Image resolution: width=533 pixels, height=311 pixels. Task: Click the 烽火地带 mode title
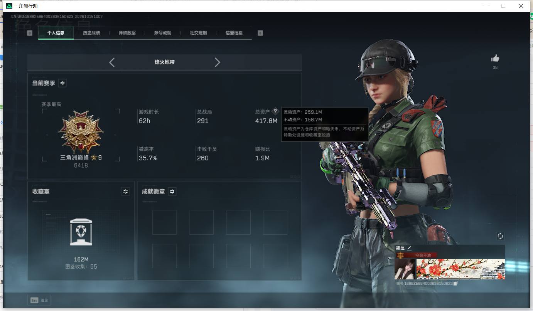pyautogui.click(x=165, y=62)
